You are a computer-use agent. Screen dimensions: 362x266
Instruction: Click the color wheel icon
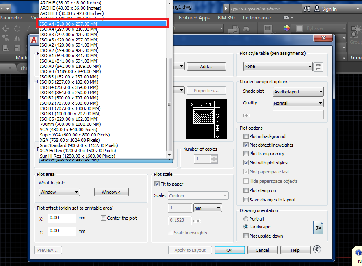287,28
